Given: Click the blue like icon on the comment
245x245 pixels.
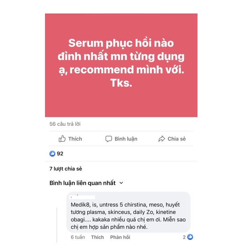Looking at the screenshot, I should click(x=190, y=237).
